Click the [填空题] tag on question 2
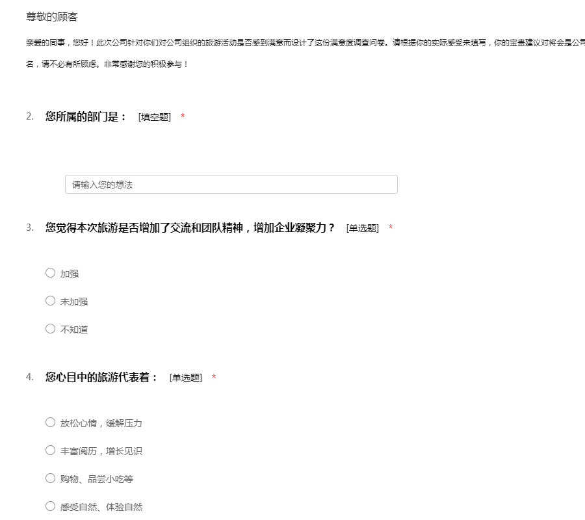Viewport: 585px width, 520px height. pos(154,117)
